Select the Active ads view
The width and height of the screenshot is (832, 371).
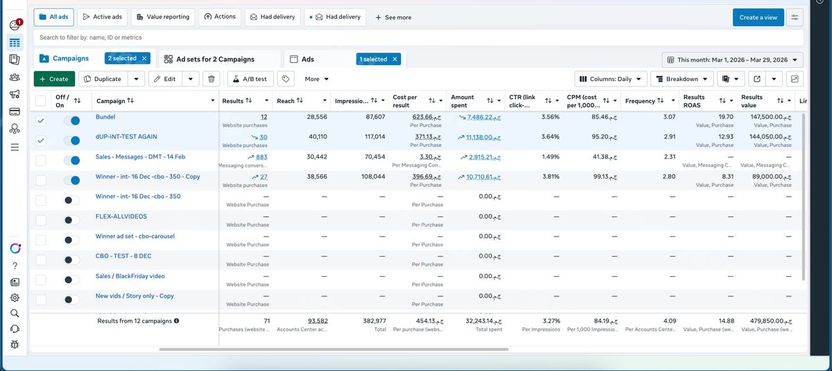point(102,17)
